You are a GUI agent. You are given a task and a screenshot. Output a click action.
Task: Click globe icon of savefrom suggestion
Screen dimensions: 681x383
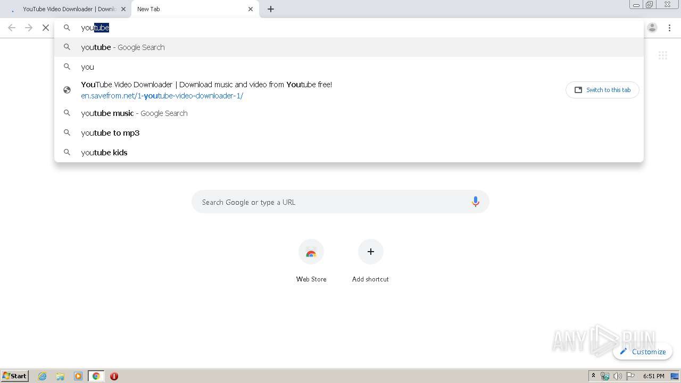67,90
